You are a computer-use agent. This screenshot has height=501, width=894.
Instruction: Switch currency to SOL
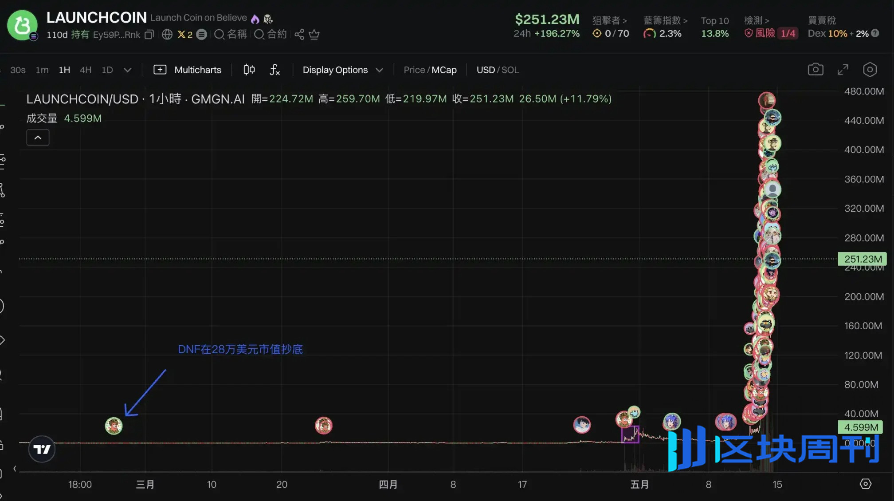click(510, 70)
